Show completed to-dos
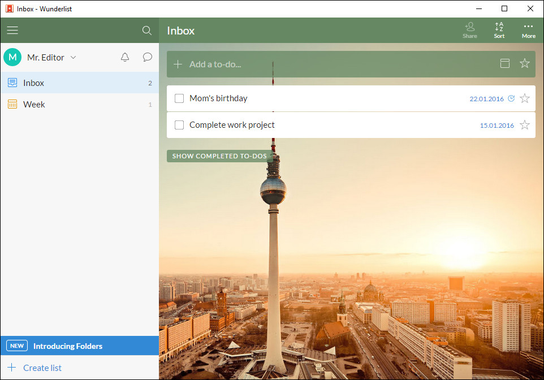 pos(219,156)
